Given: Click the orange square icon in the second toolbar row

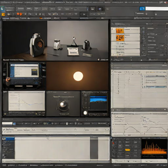Looking at the screenshot, I should click(3, 14).
